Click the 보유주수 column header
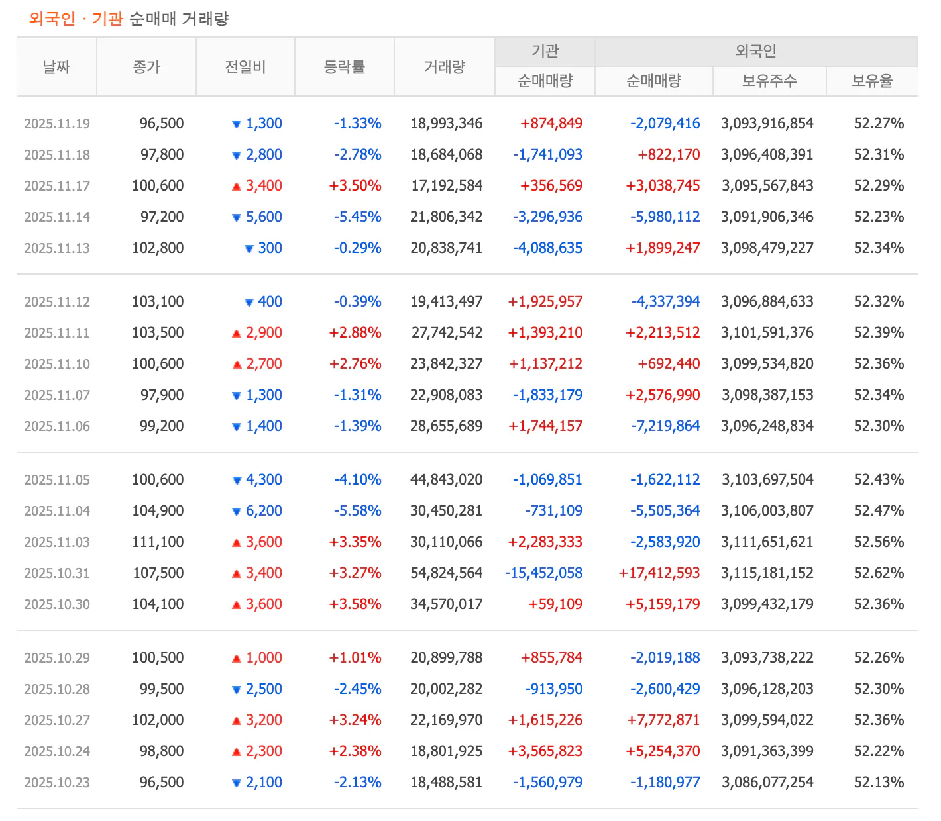Screen dimensions: 941x821 [769, 81]
